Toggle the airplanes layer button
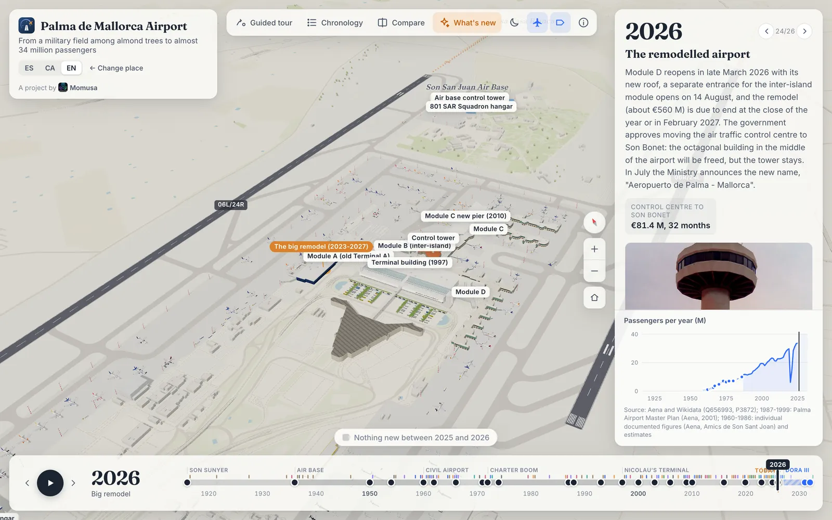This screenshot has height=520, width=832. [537, 22]
